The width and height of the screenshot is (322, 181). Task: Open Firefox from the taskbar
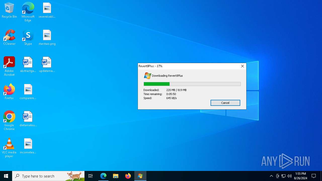pos(128,176)
